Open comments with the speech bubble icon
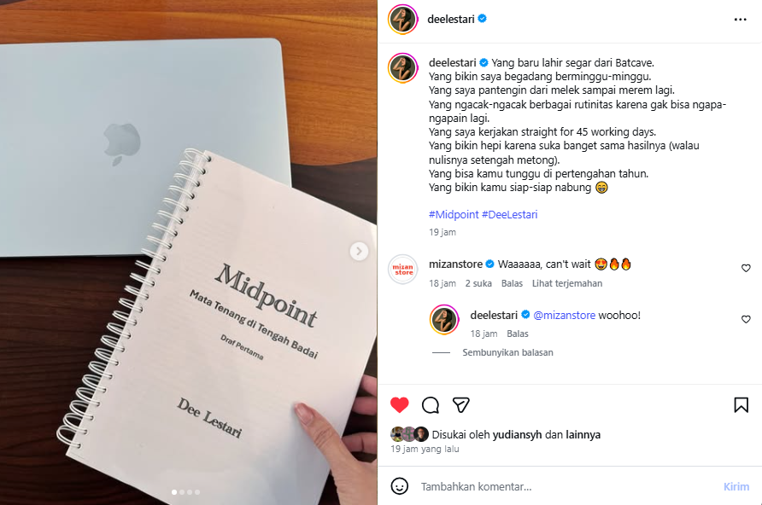762x505 pixels. tap(431, 404)
